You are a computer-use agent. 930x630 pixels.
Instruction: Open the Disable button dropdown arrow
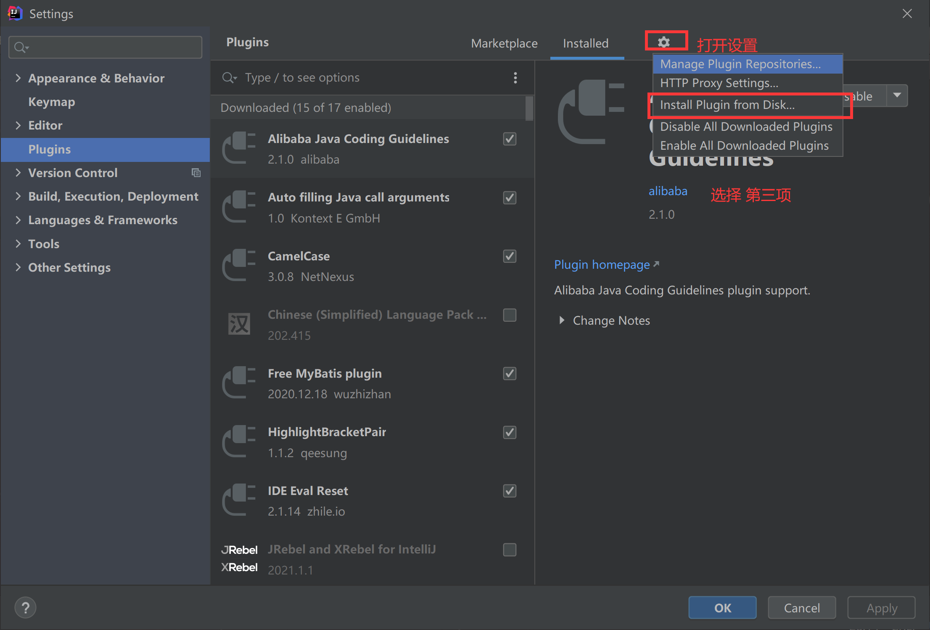click(897, 95)
